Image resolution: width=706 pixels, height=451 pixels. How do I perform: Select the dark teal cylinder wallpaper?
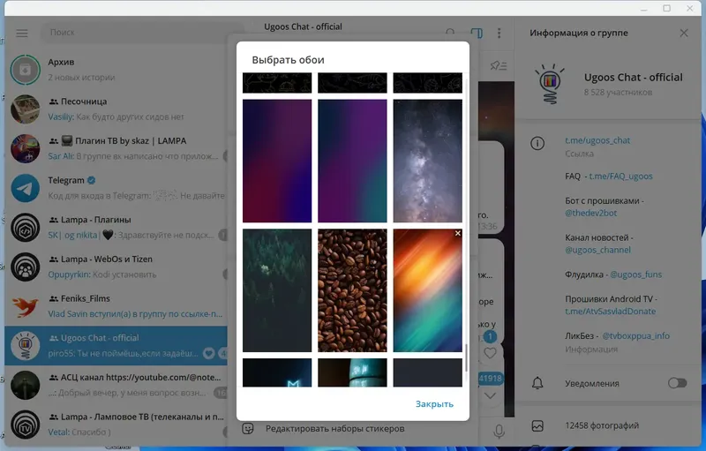[x=352, y=372]
